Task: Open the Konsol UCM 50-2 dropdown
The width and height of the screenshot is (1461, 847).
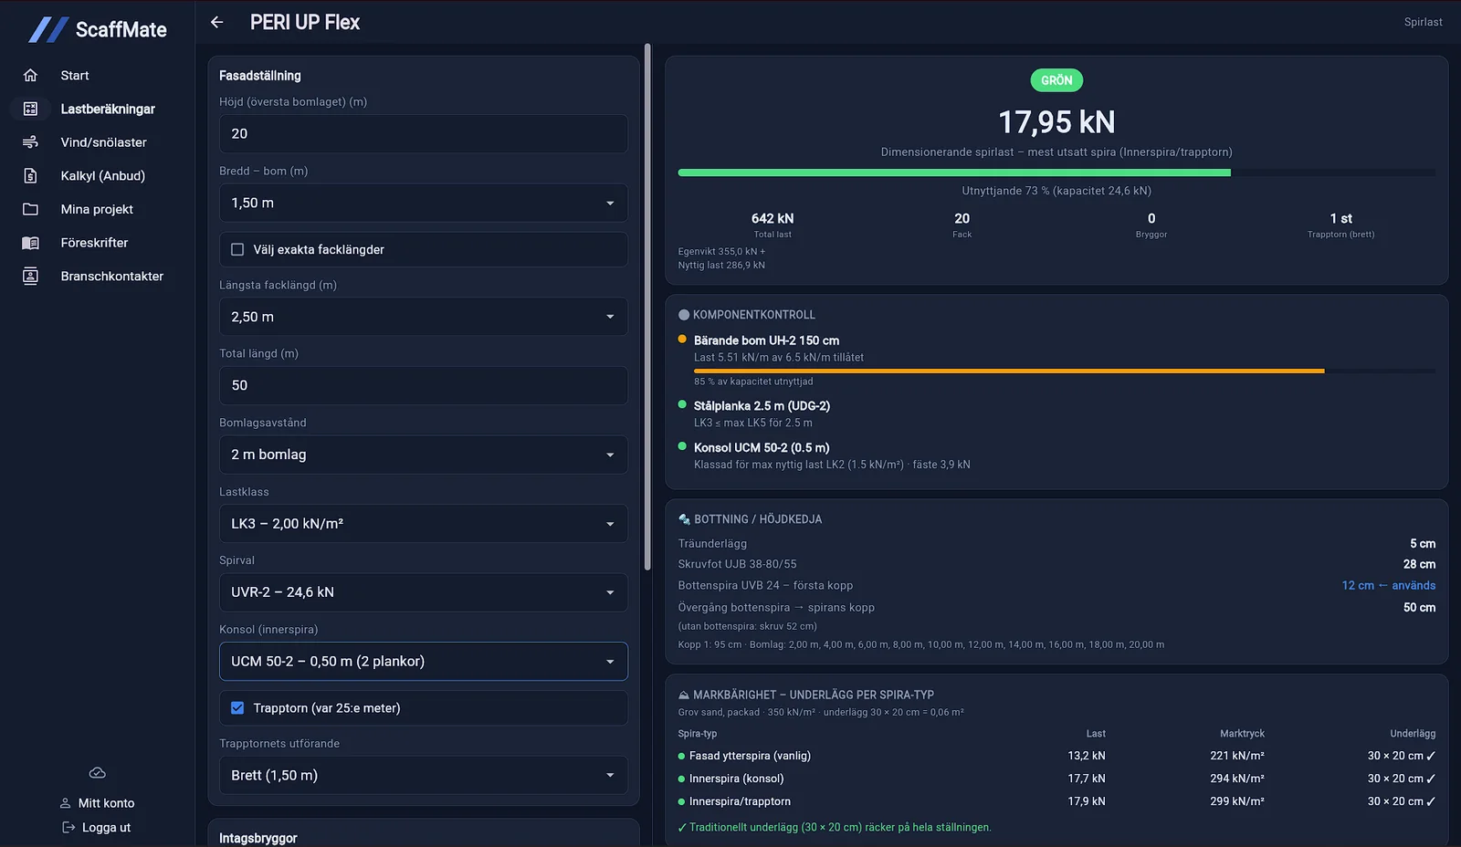Action: click(x=424, y=661)
